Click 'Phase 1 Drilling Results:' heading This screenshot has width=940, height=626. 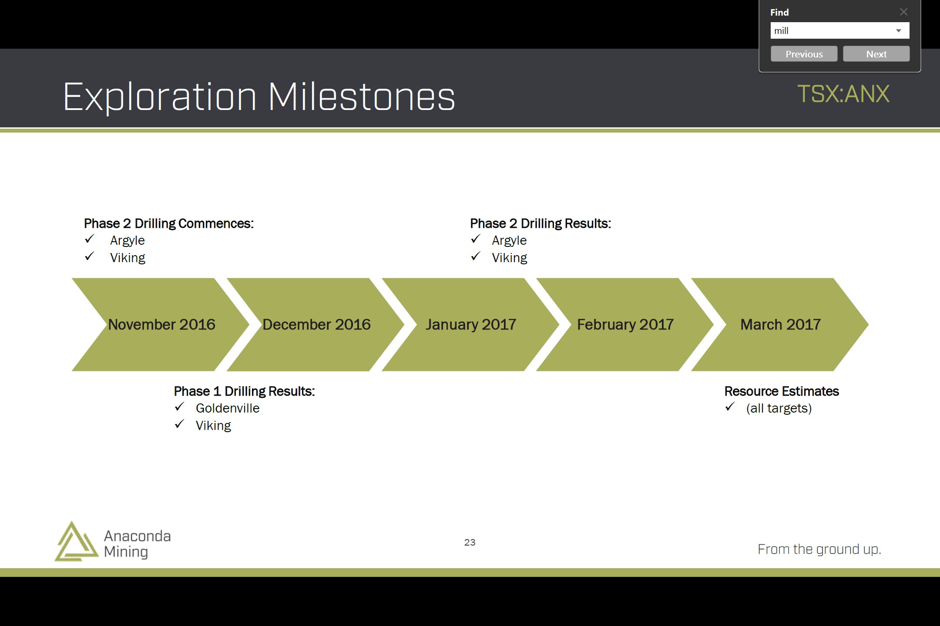(244, 391)
